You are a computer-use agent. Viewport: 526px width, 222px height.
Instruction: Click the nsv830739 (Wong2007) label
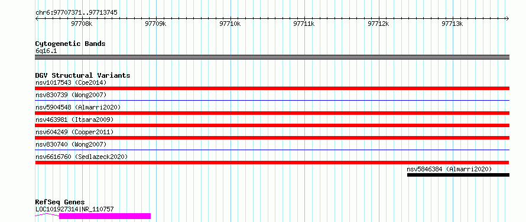click(x=71, y=95)
